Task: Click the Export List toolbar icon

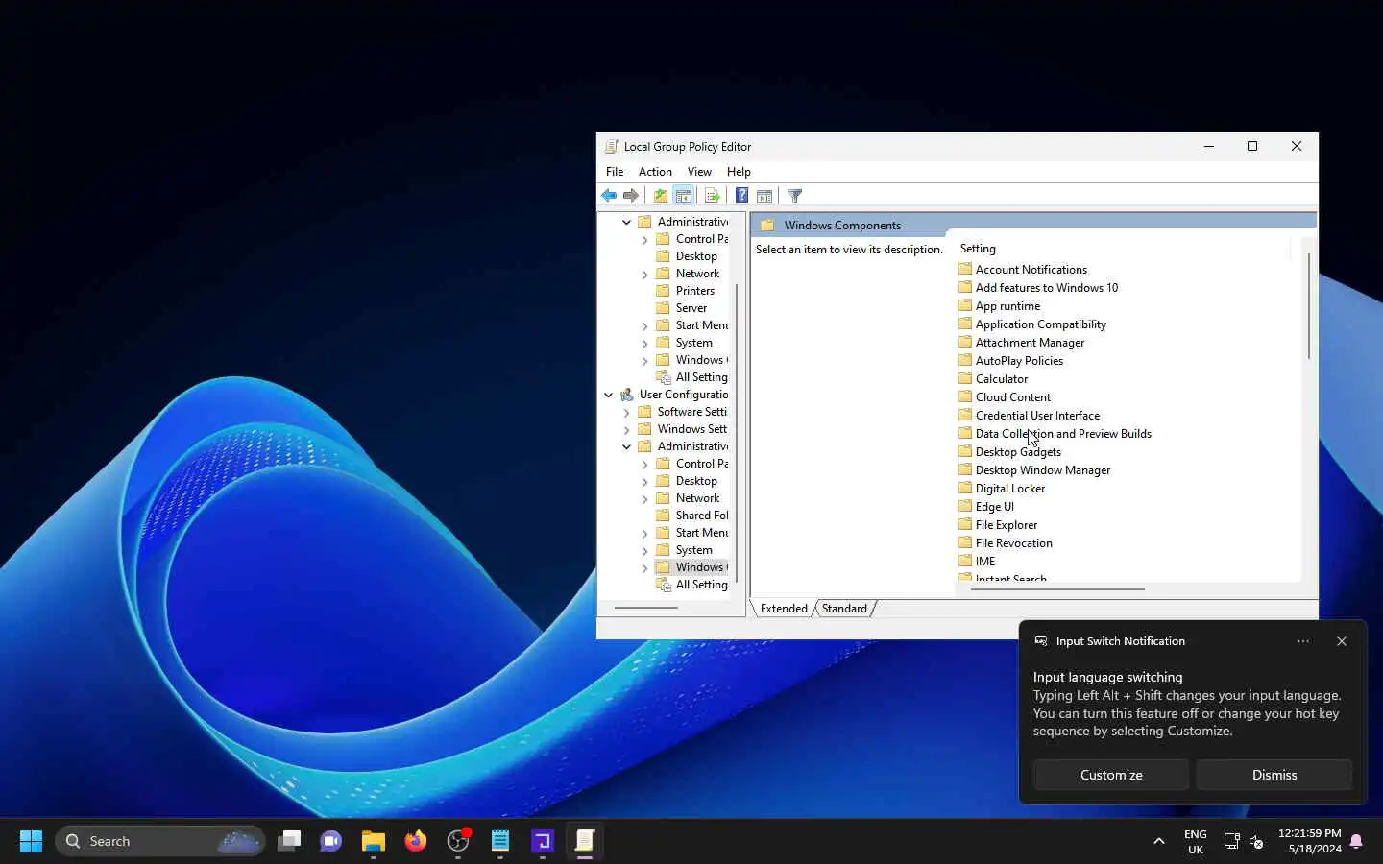Action: pyautogui.click(x=712, y=196)
